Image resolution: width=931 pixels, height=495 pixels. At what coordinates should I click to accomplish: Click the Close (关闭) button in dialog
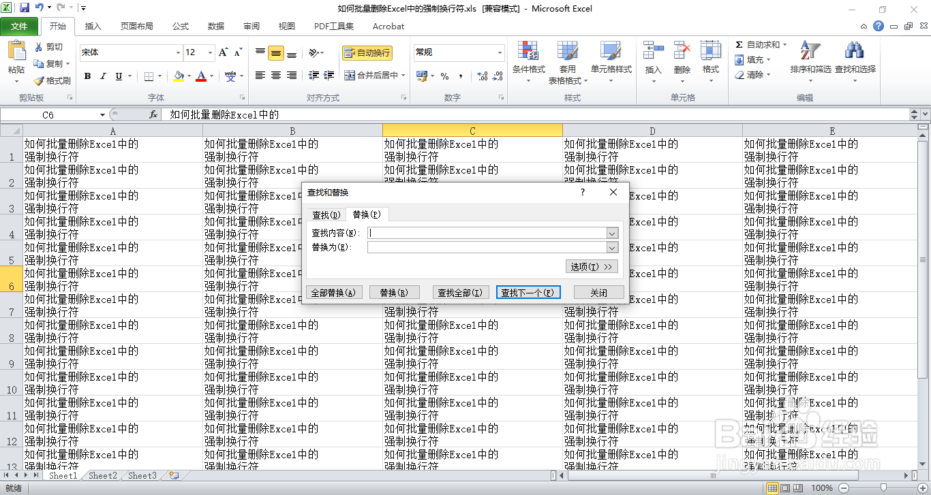click(x=598, y=293)
